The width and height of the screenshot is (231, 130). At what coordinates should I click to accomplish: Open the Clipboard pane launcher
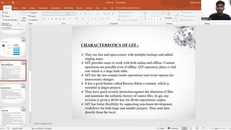[18, 23]
